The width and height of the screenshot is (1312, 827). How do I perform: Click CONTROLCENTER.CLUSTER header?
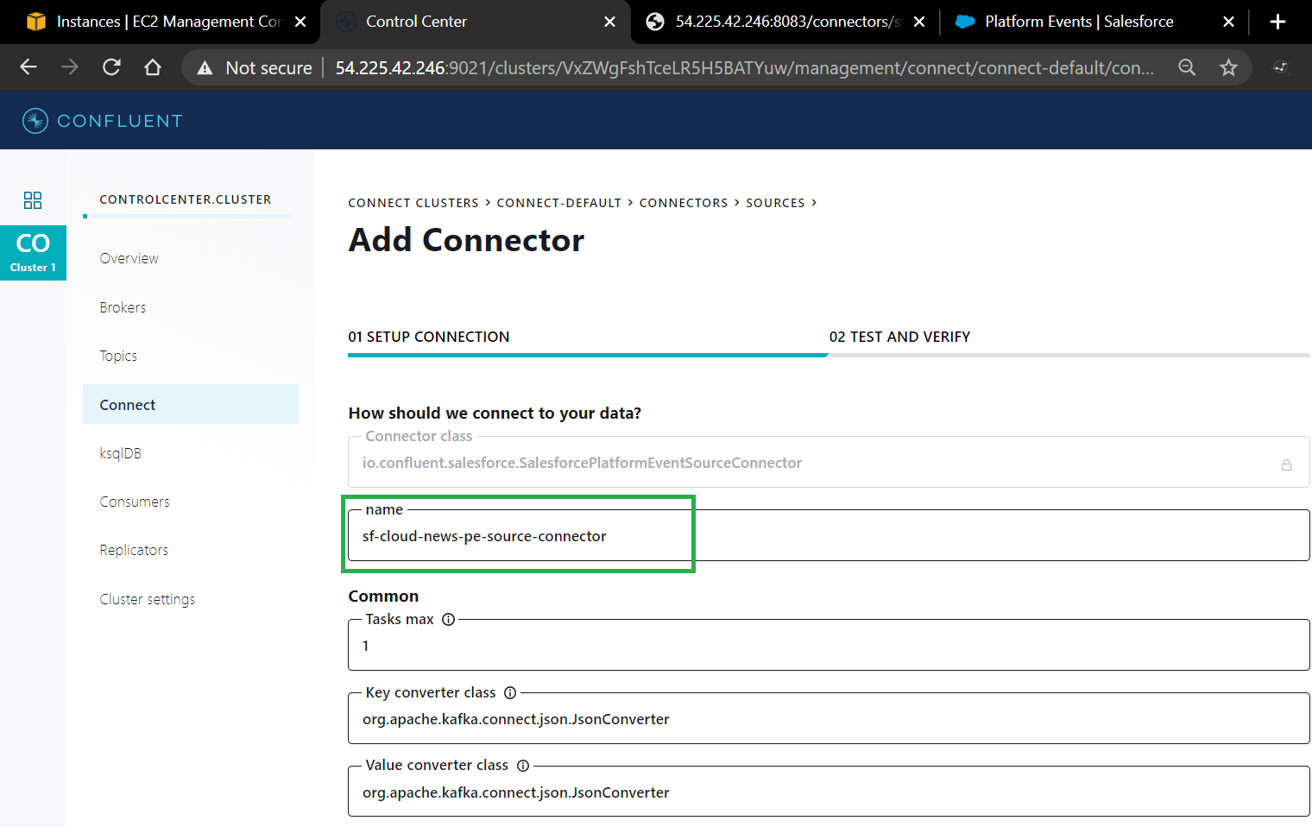pos(186,199)
